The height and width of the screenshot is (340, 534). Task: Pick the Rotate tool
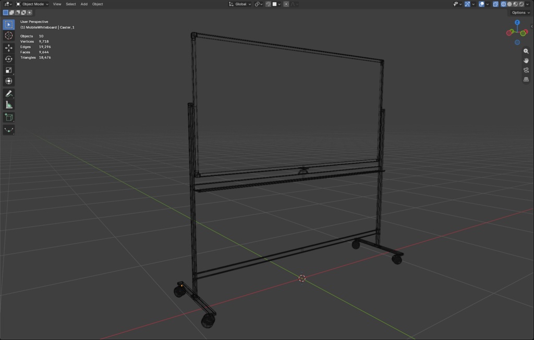(9, 59)
